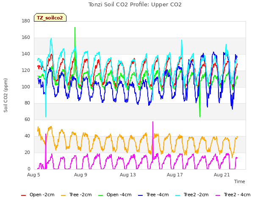Click the 'Aug 17' x-axis tick label
Screen dimensions: 271x203
pyautogui.click(x=175, y=175)
